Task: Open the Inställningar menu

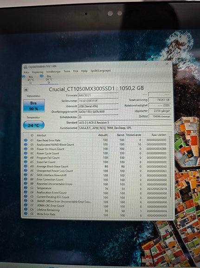Action: 53,72
